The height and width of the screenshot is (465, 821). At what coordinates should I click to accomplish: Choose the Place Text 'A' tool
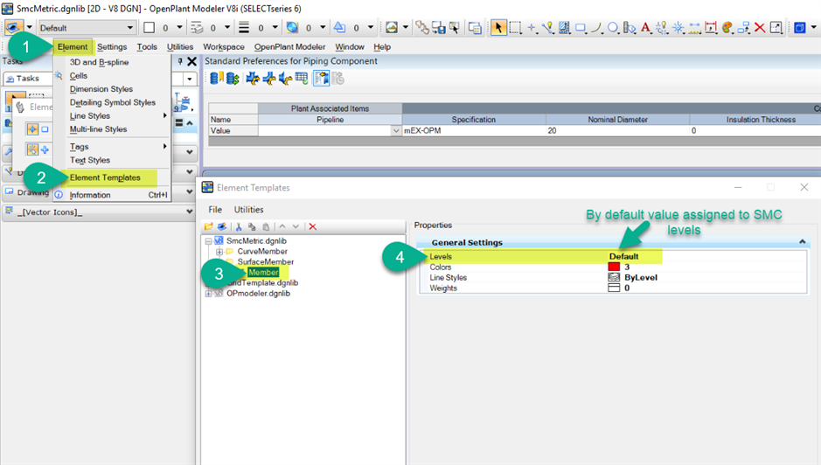coord(645,28)
